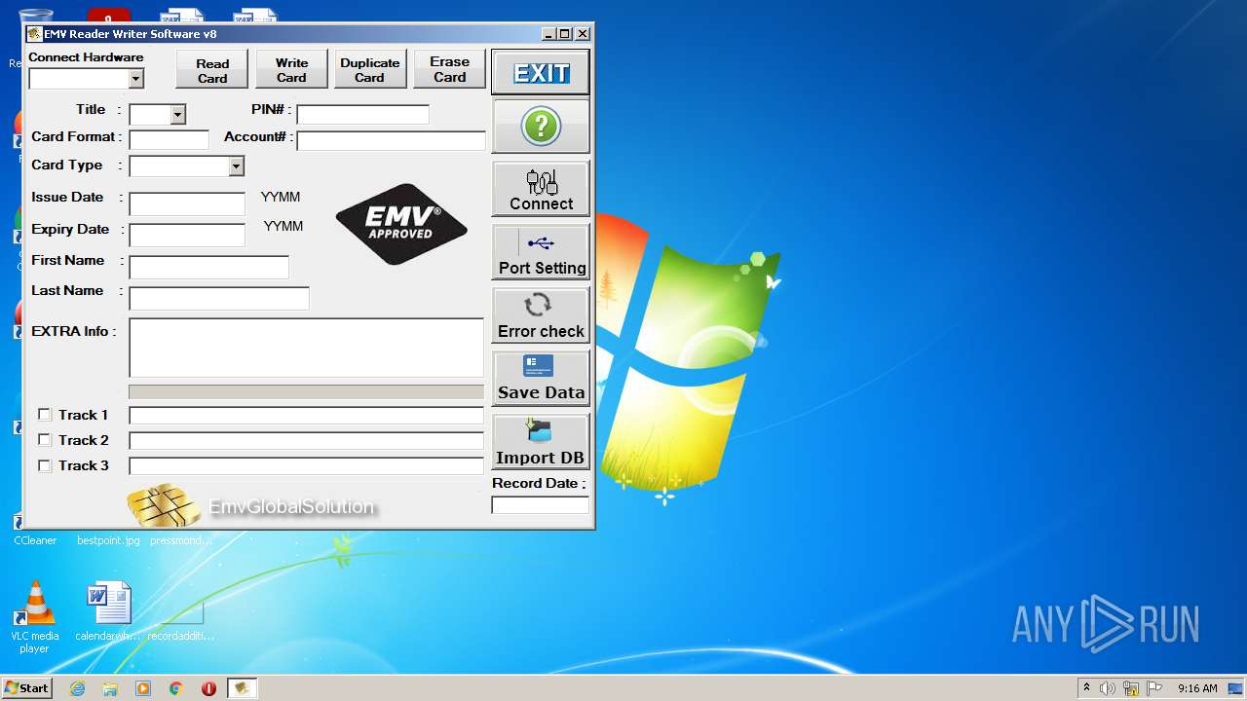This screenshot has height=701, width=1247.
Task: Click the 9:16 AM system clock
Action: coord(1197,688)
